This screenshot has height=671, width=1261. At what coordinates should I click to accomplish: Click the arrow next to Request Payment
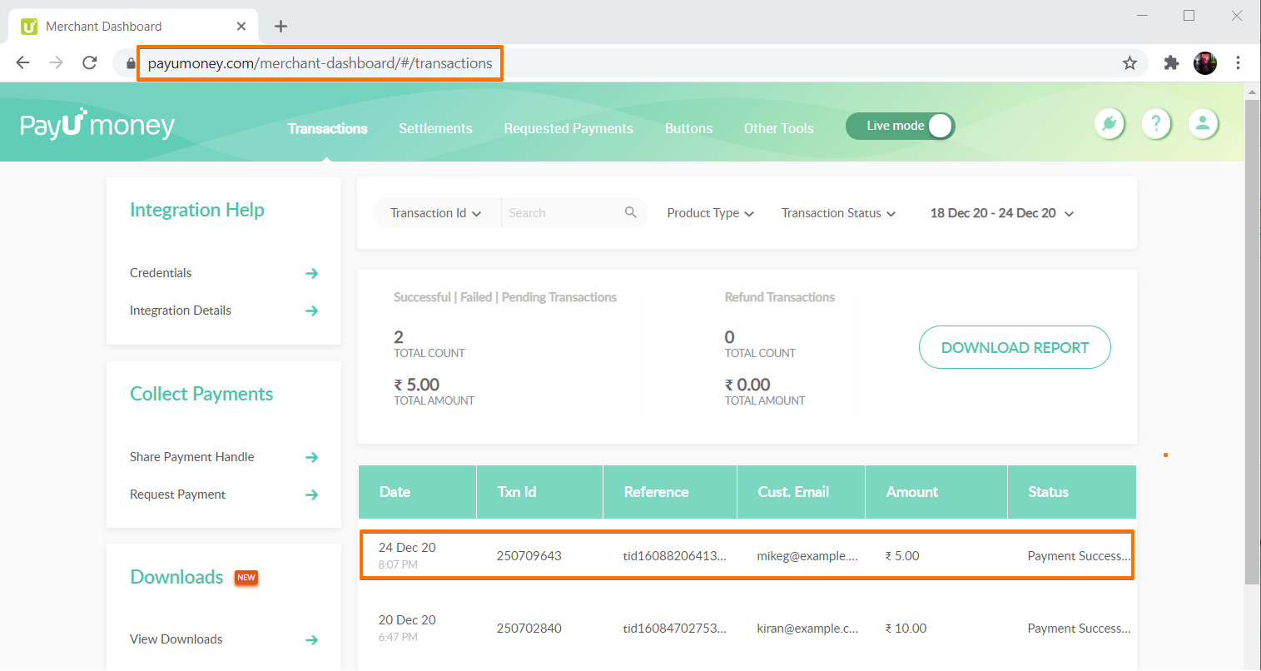(312, 495)
